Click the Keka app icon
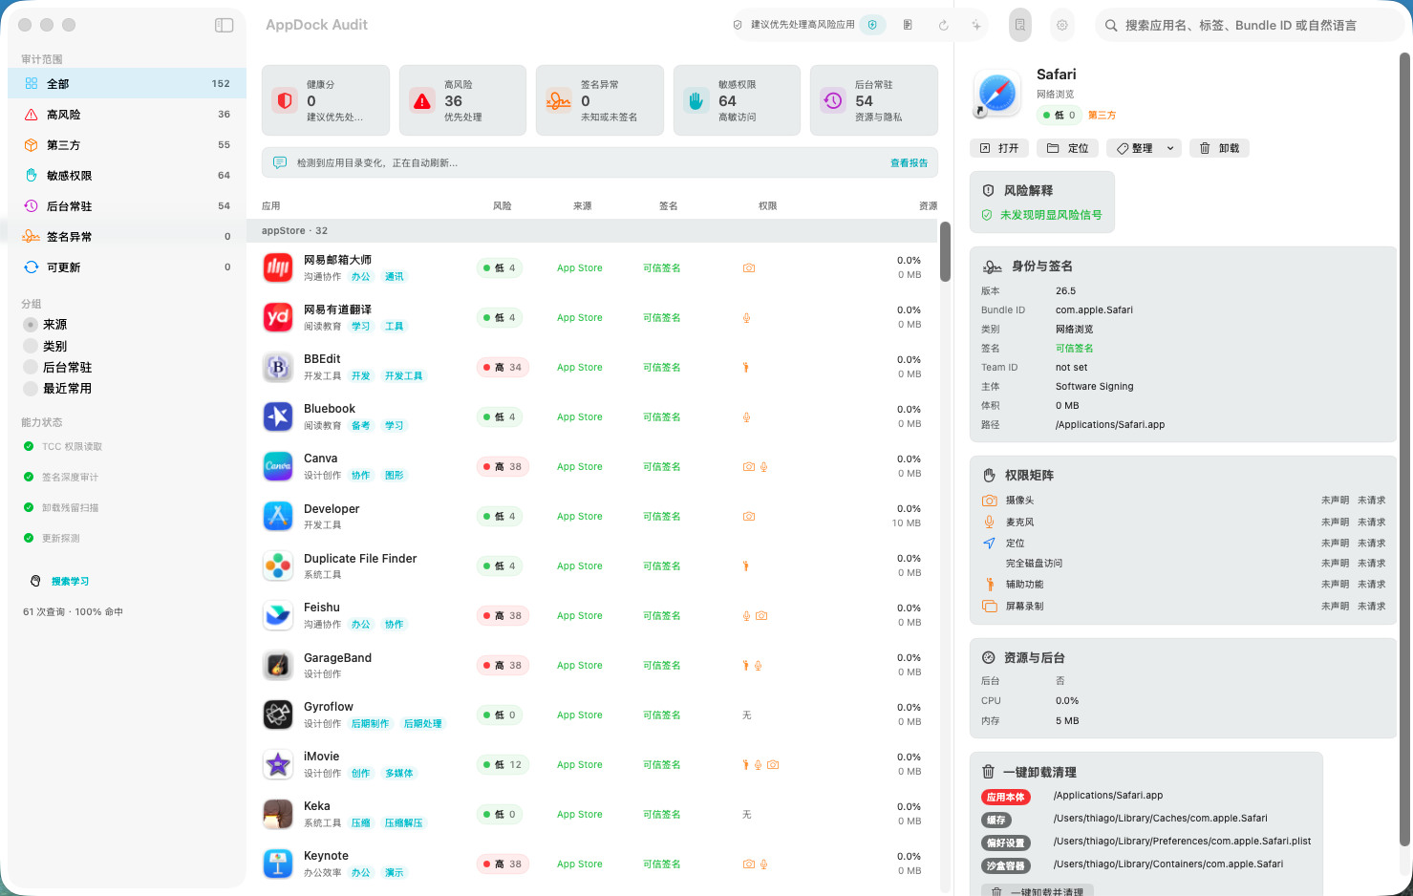Screen dimensions: 1413x896 [278, 814]
